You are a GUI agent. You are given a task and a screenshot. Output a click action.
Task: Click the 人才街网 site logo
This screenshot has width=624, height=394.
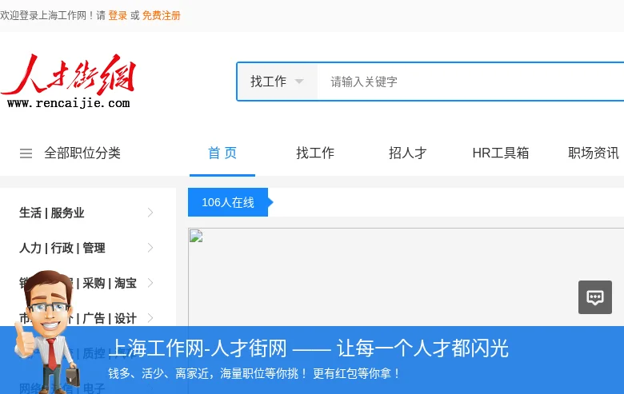tap(69, 81)
